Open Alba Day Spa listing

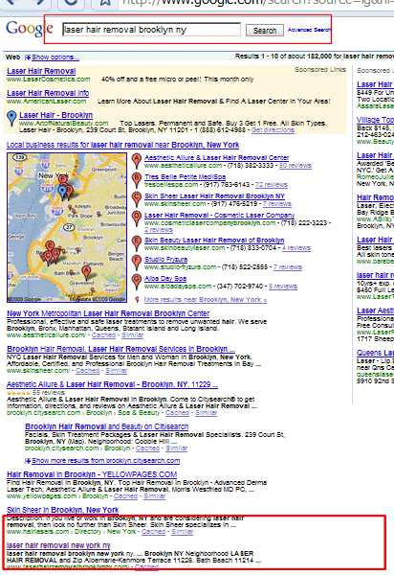(165, 279)
